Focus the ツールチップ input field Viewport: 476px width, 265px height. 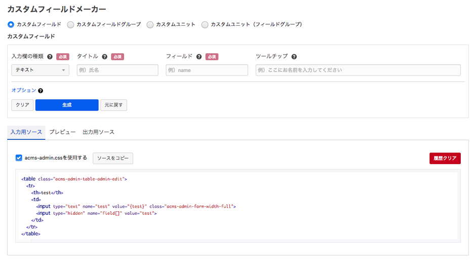358,70
